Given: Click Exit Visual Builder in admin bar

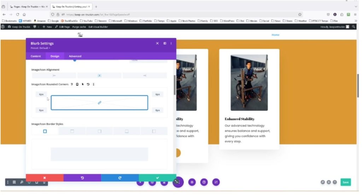Looking at the screenshot, I should click(x=98, y=27).
